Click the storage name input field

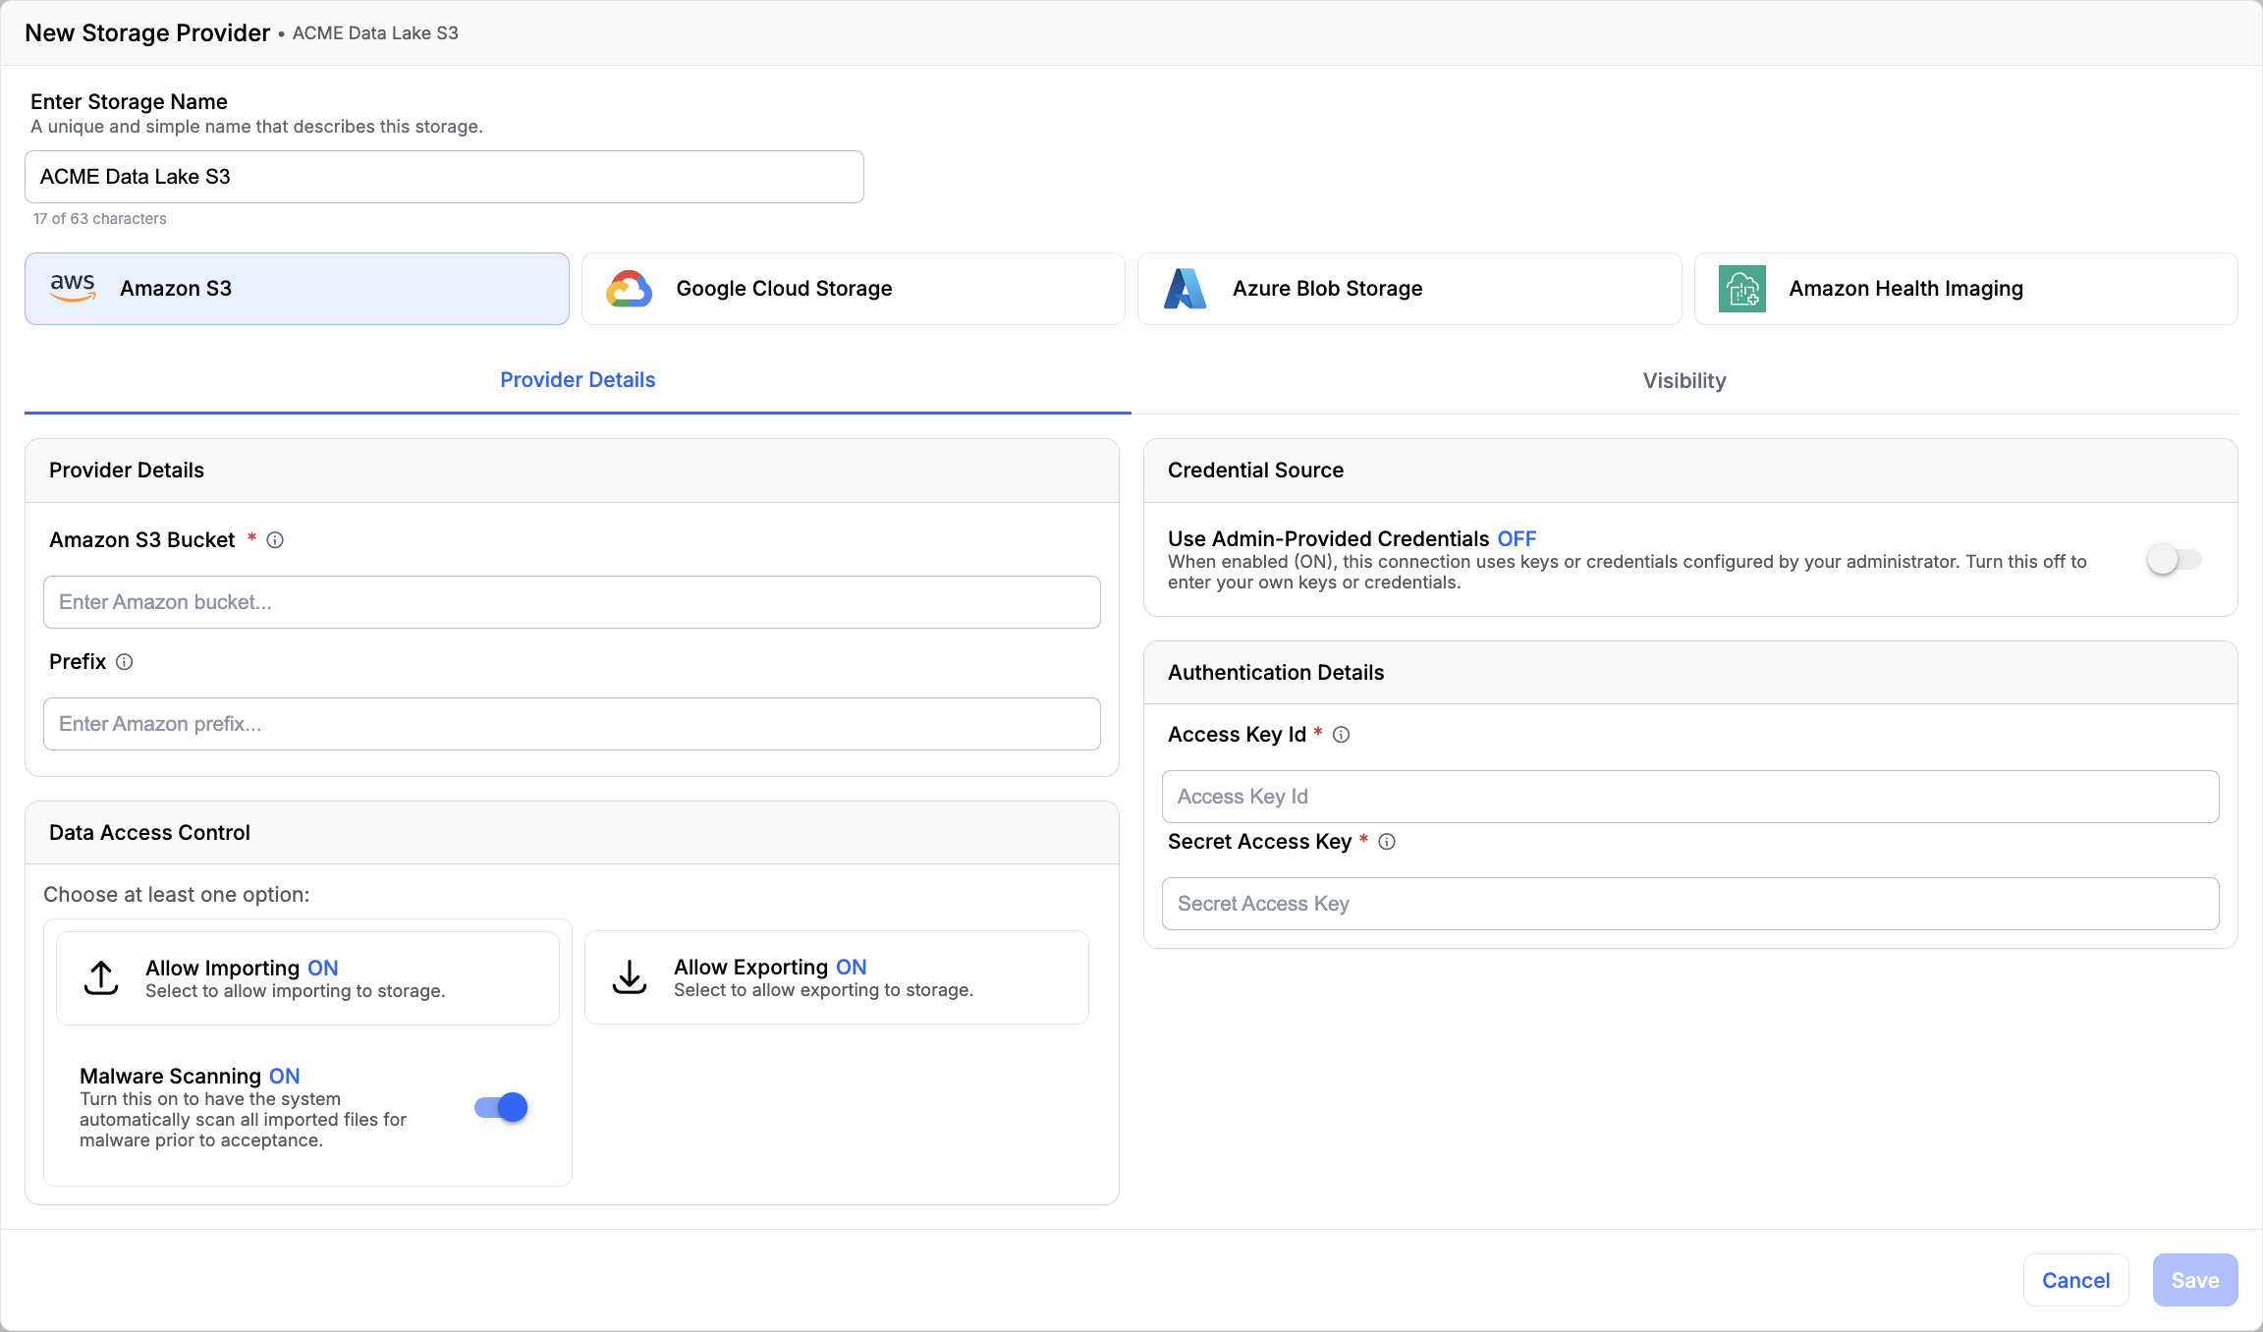(x=444, y=177)
